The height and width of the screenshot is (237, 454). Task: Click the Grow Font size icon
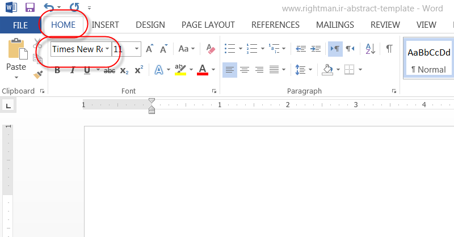coord(149,49)
